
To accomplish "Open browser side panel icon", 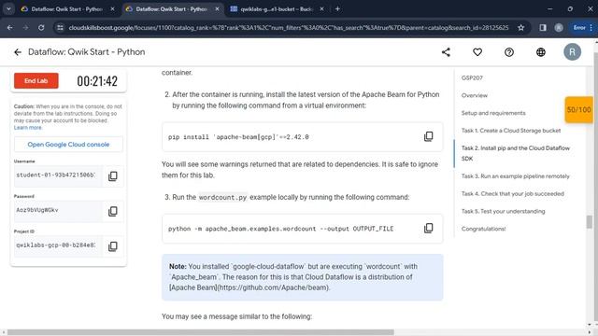I will click(543, 27).
